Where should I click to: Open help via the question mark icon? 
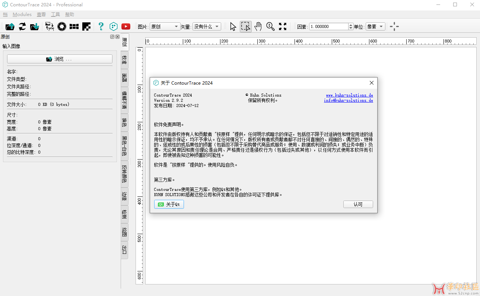tap(101, 26)
